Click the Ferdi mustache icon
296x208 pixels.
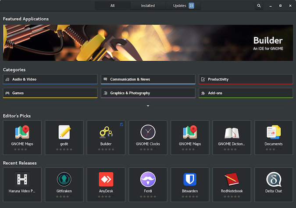(148, 179)
